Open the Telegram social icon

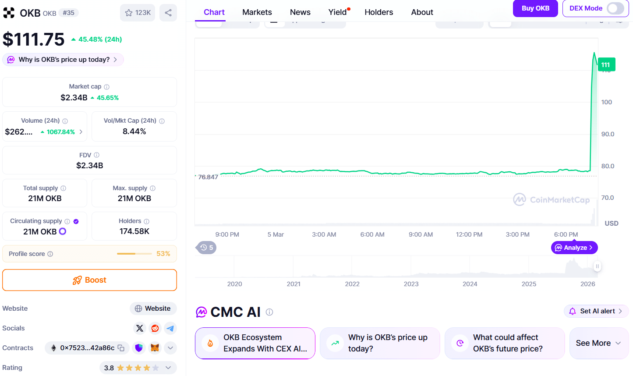coord(170,328)
